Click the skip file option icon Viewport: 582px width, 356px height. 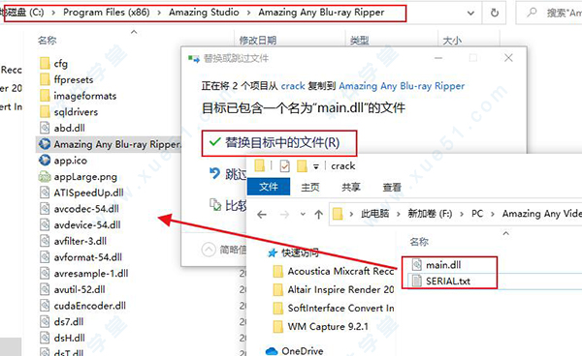tap(214, 173)
